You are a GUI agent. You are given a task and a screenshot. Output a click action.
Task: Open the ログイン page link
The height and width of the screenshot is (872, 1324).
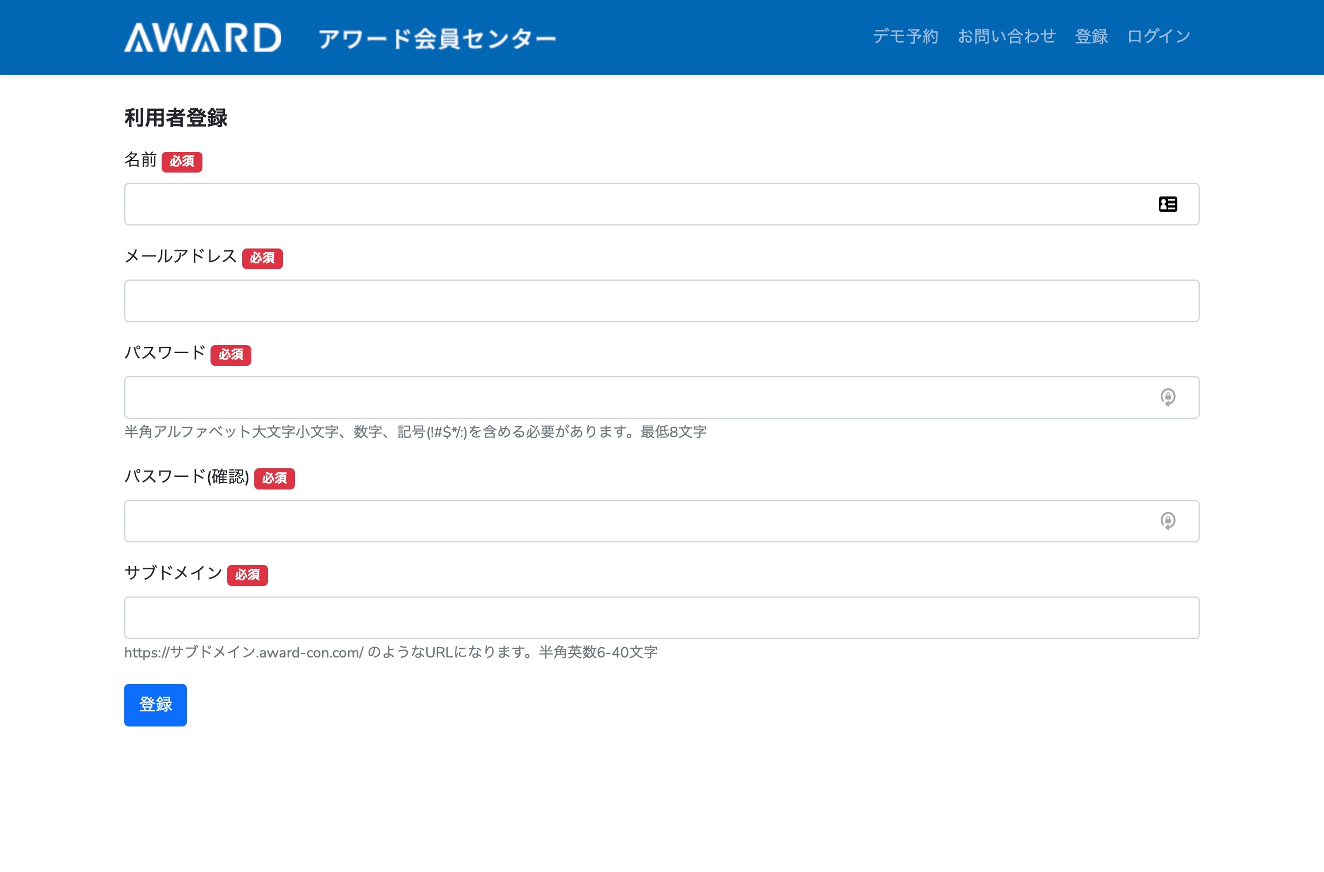point(1158,37)
